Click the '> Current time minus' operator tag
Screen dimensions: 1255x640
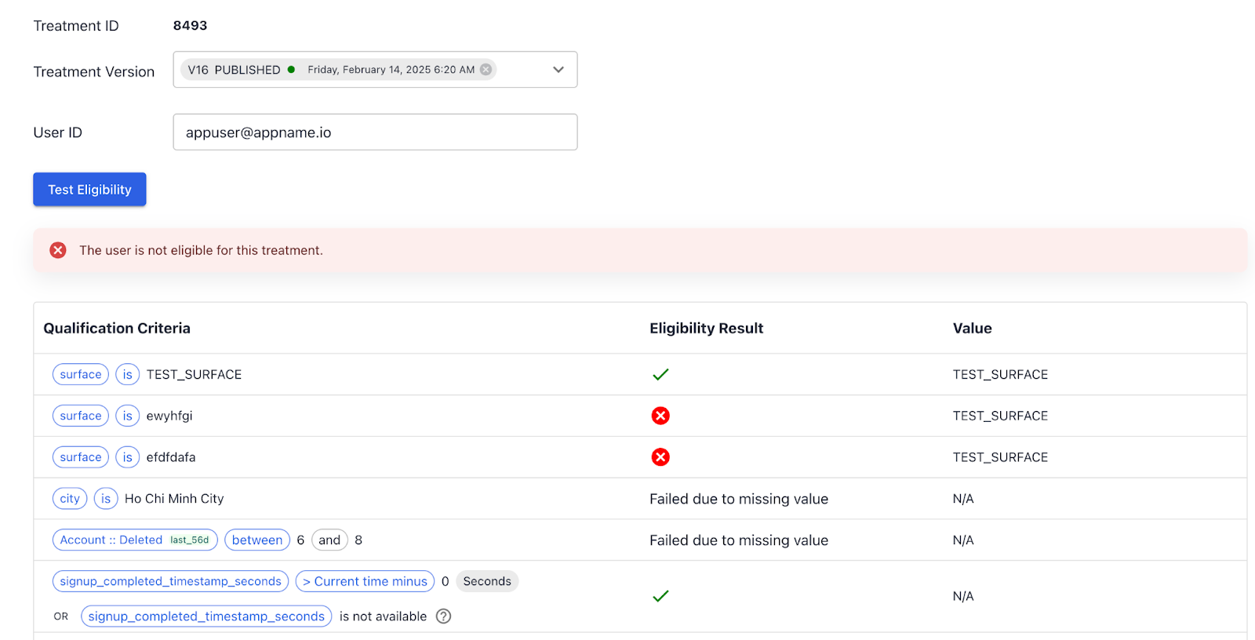365,581
